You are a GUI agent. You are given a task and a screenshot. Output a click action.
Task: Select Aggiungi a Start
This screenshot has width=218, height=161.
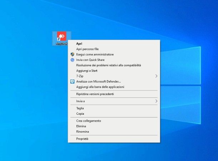click(114, 71)
